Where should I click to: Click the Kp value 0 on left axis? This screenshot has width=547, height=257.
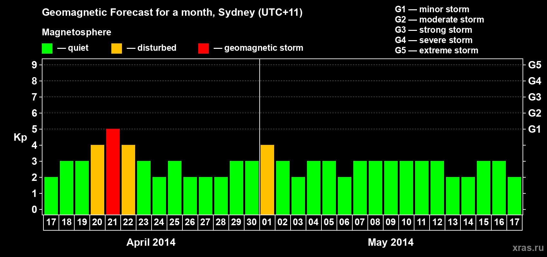34,209
